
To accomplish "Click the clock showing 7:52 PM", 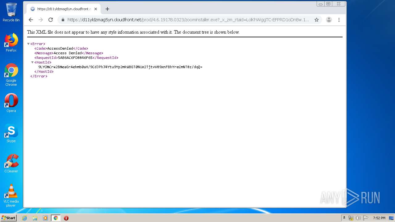I will coord(379,218).
